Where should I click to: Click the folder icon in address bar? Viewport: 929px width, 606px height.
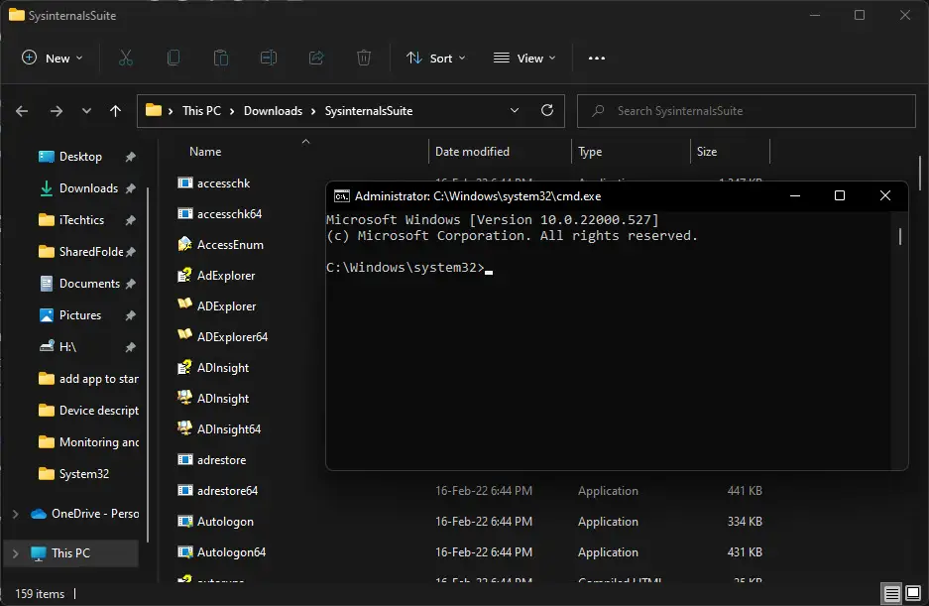pyautogui.click(x=154, y=110)
